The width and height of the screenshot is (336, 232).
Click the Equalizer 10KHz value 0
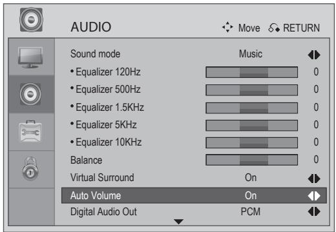pyautogui.click(x=316, y=142)
